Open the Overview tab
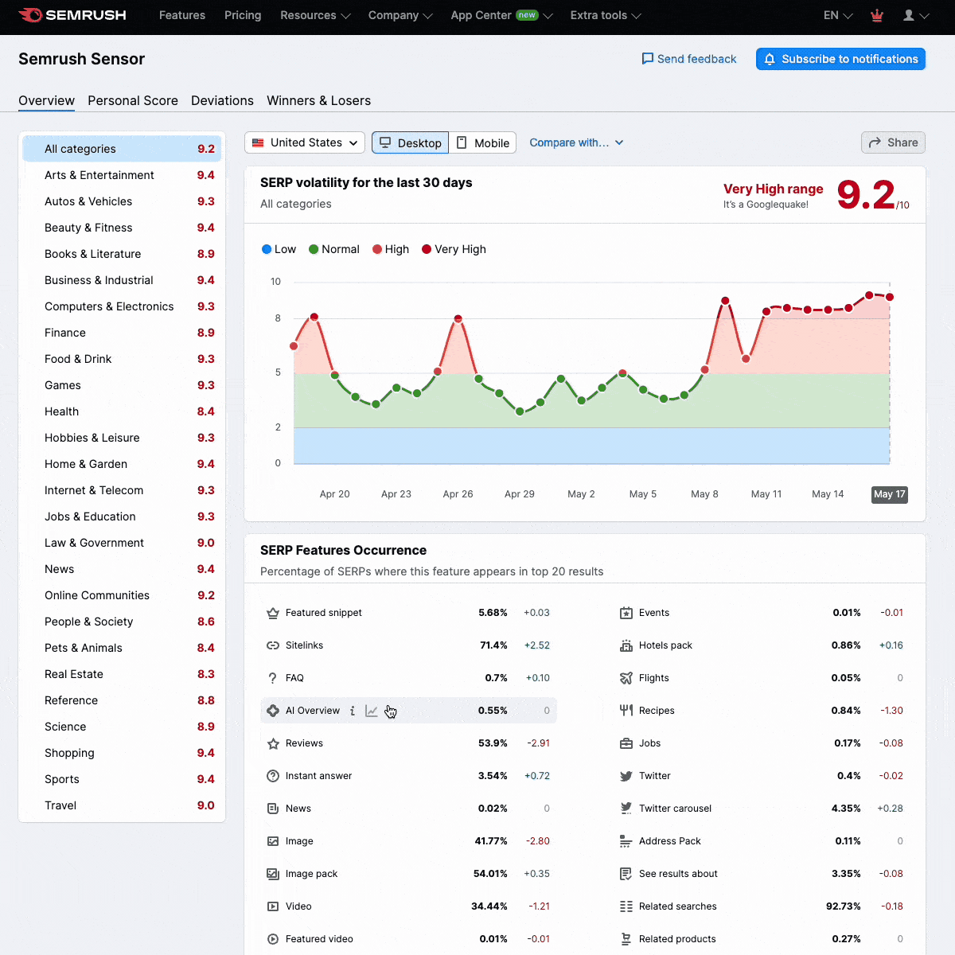Viewport: 955px width, 955px height. click(x=46, y=100)
